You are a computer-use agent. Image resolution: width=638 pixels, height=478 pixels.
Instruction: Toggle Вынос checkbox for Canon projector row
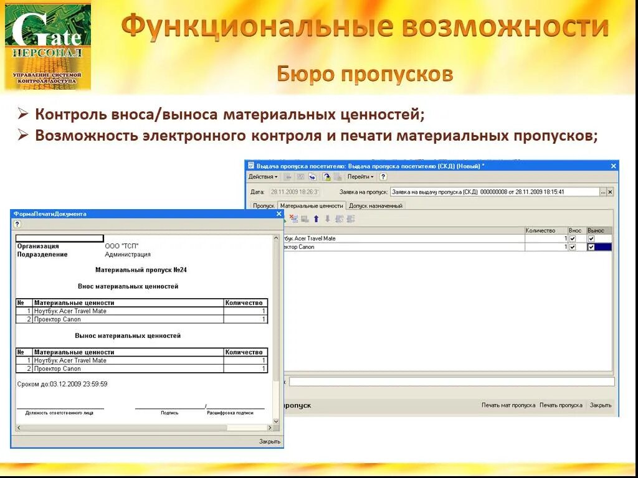pos(591,247)
